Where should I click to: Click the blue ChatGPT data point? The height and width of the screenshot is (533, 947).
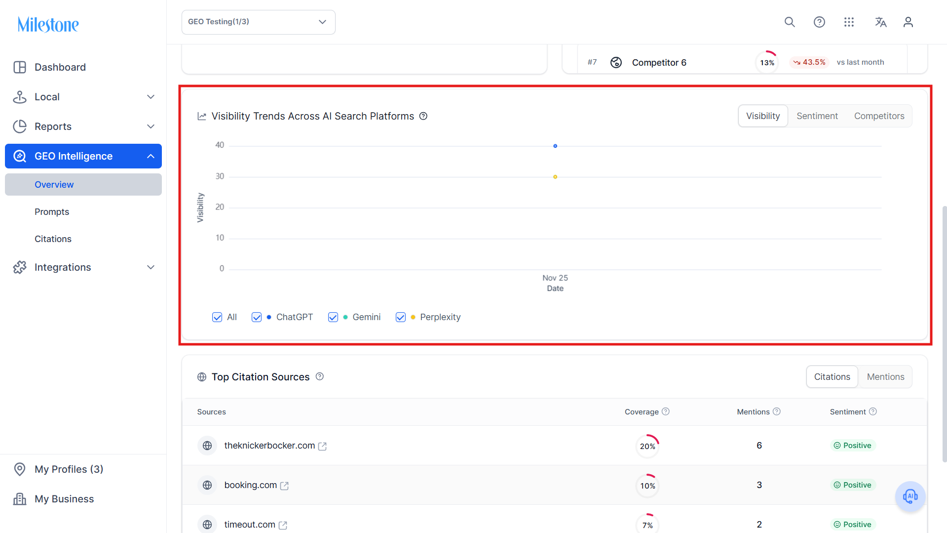[x=555, y=146]
